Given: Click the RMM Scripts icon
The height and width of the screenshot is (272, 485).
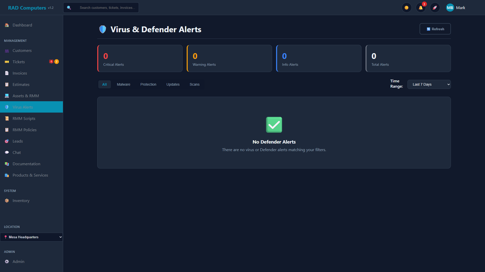Looking at the screenshot, I should 7,118.
